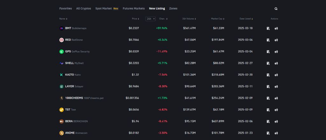Open the Spot Market tab
The width and height of the screenshot is (326, 140).
(x=107, y=9)
